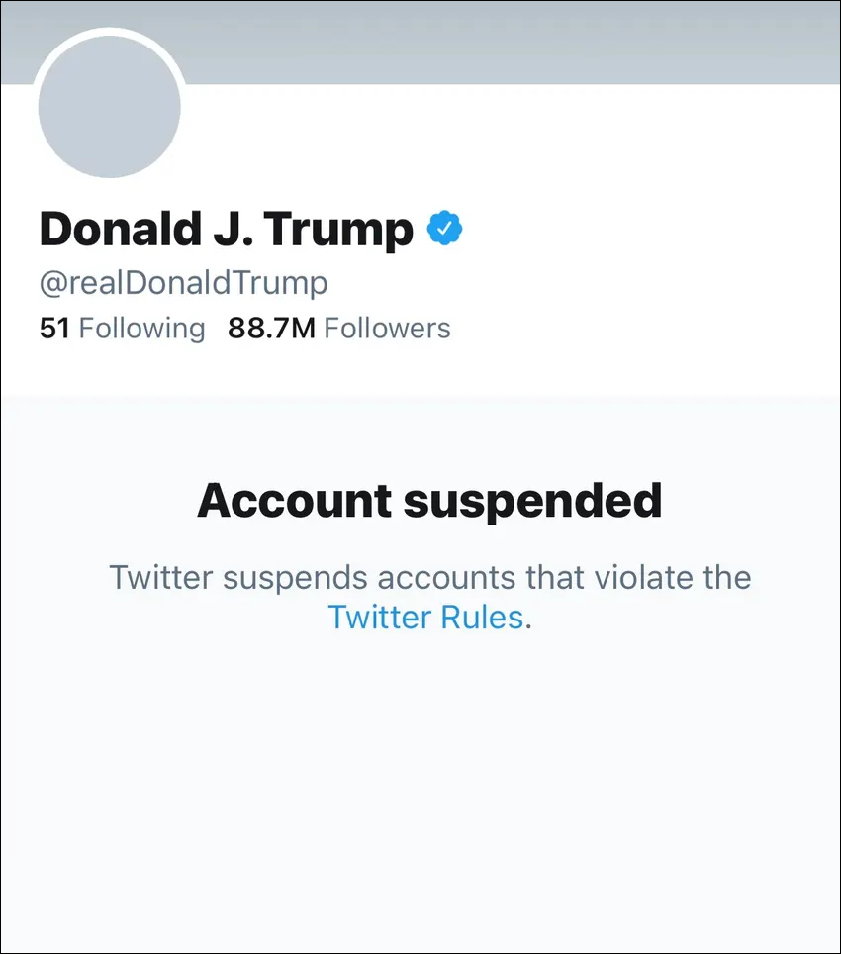Click the "51" following count number

(54, 329)
